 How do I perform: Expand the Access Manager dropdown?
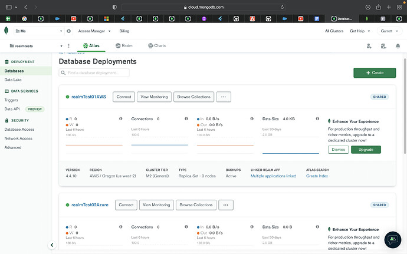92,31
